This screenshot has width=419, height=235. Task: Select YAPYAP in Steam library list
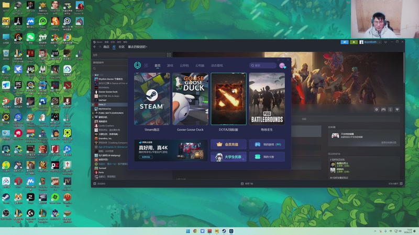pos(102,100)
